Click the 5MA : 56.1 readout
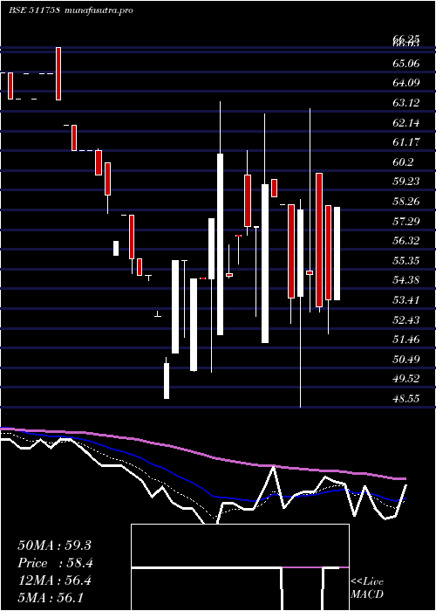436x611 pixels. [51, 598]
